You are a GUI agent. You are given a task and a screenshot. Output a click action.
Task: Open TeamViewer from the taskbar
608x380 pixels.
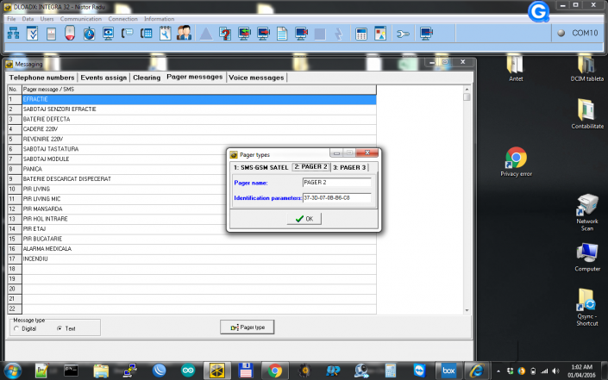pyautogui.click(x=419, y=371)
